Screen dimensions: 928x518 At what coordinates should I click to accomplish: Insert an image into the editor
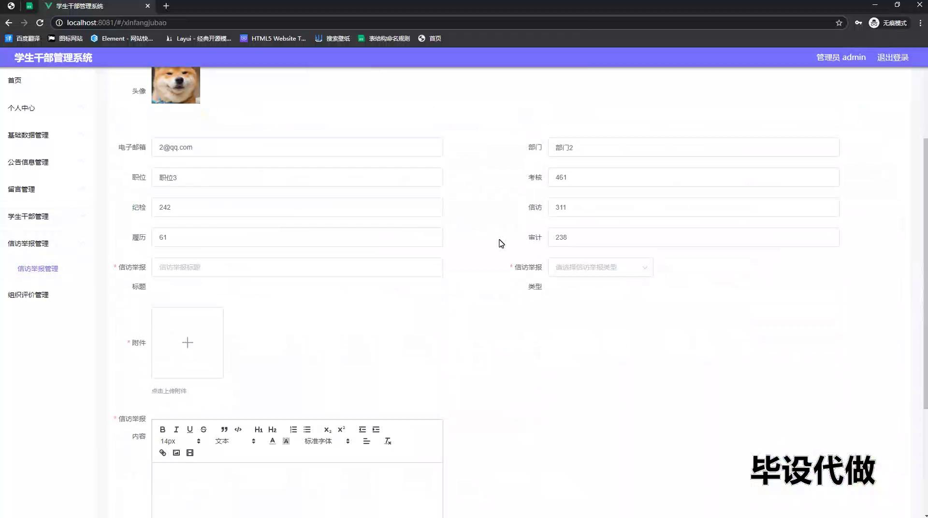pos(176,453)
